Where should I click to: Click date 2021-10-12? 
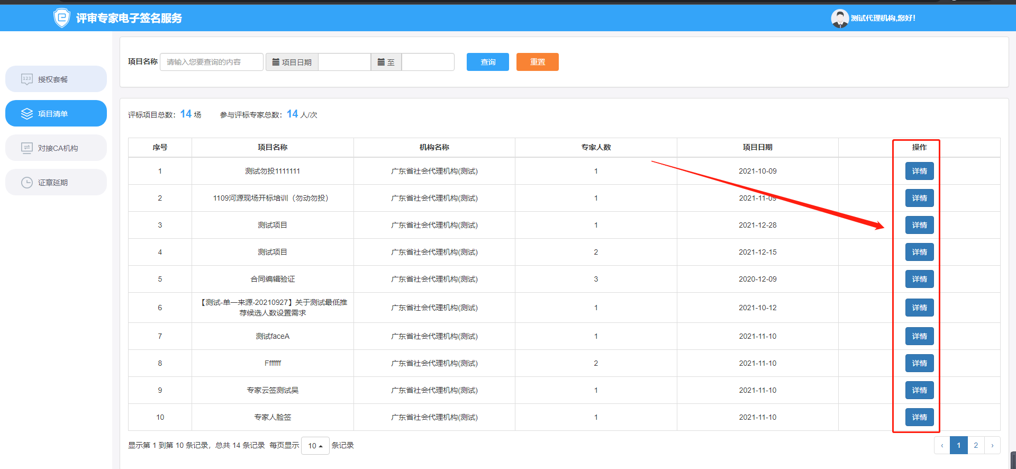pyautogui.click(x=758, y=308)
